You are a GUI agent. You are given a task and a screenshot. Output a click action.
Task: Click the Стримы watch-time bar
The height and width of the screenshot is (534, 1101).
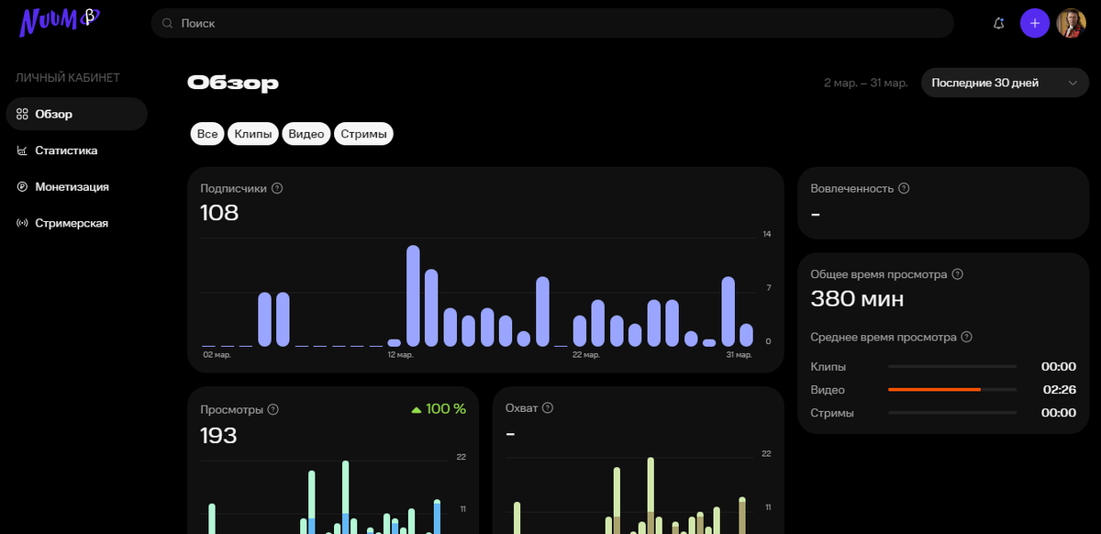[x=952, y=413]
